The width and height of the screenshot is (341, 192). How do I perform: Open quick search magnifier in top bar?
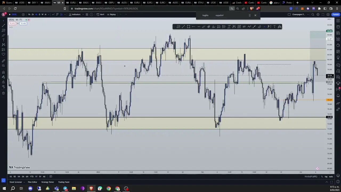coord(313,14)
